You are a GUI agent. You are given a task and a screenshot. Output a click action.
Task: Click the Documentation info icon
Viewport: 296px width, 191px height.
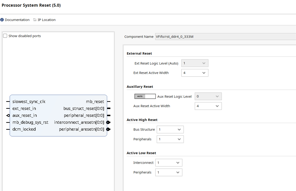point(2,20)
